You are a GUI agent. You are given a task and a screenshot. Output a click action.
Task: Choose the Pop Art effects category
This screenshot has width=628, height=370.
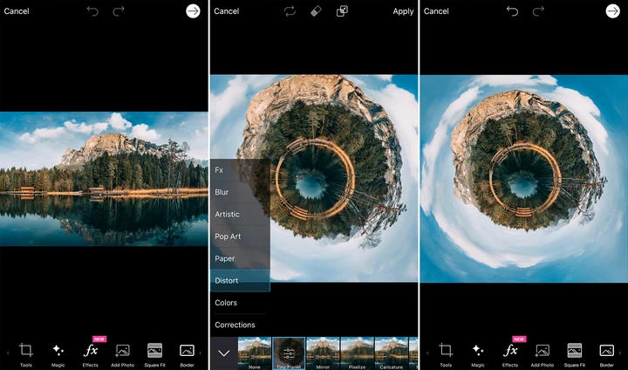pos(240,236)
